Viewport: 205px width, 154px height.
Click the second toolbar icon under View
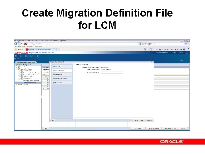point(18,58)
